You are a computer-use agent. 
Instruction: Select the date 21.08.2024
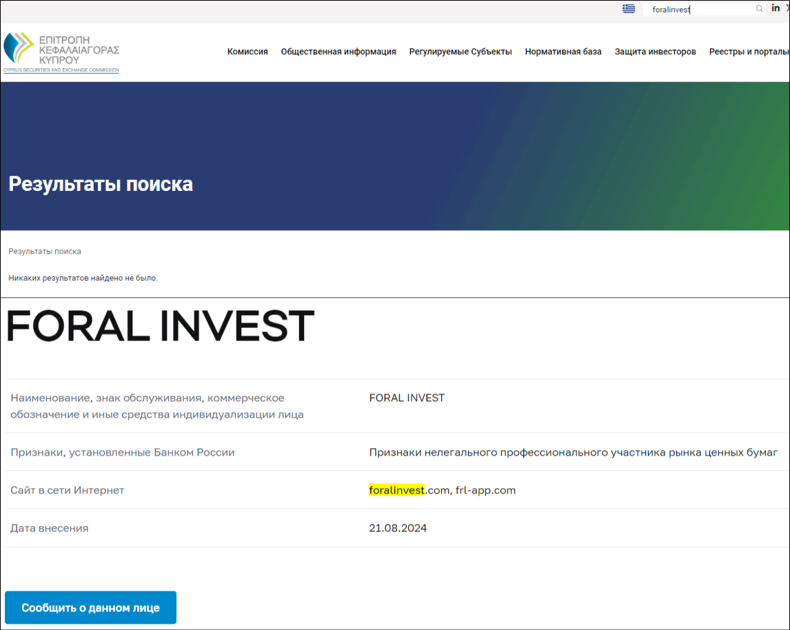(398, 528)
